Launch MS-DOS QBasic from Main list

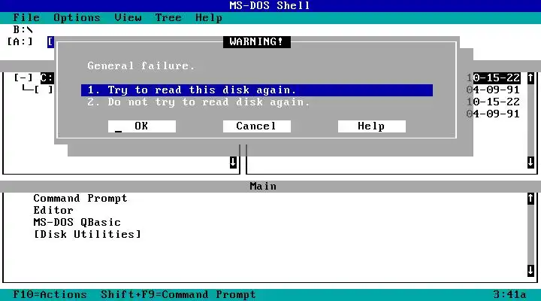[x=77, y=223]
